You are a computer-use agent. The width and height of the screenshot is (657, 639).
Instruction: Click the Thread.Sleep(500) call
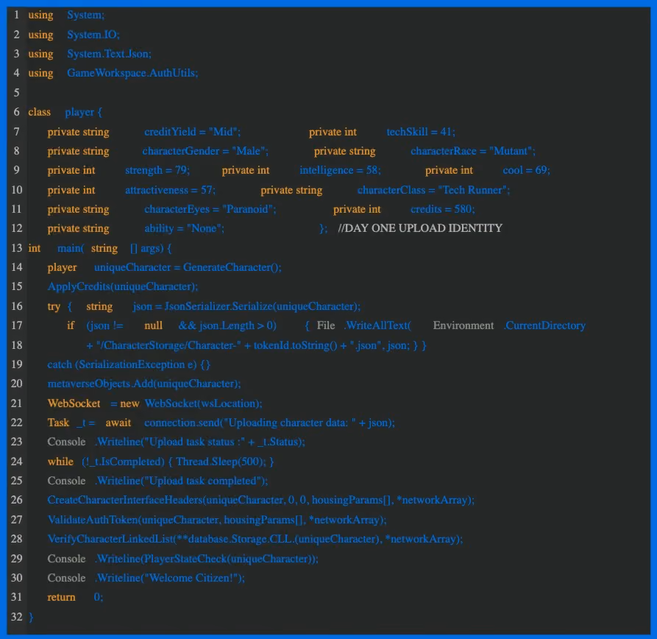[x=221, y=462]
